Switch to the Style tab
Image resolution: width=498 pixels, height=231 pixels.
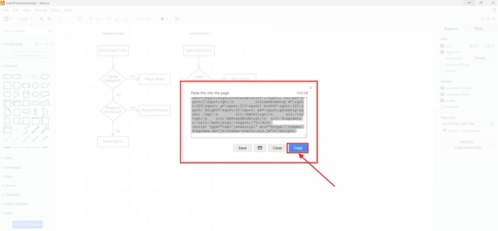[479, 29]
